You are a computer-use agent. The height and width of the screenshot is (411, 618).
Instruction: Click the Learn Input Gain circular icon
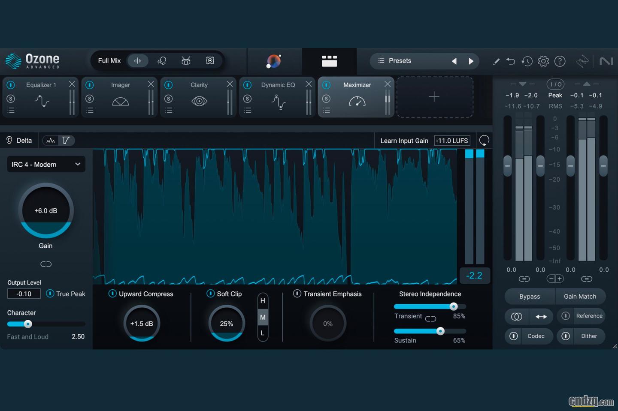point(484,140)
